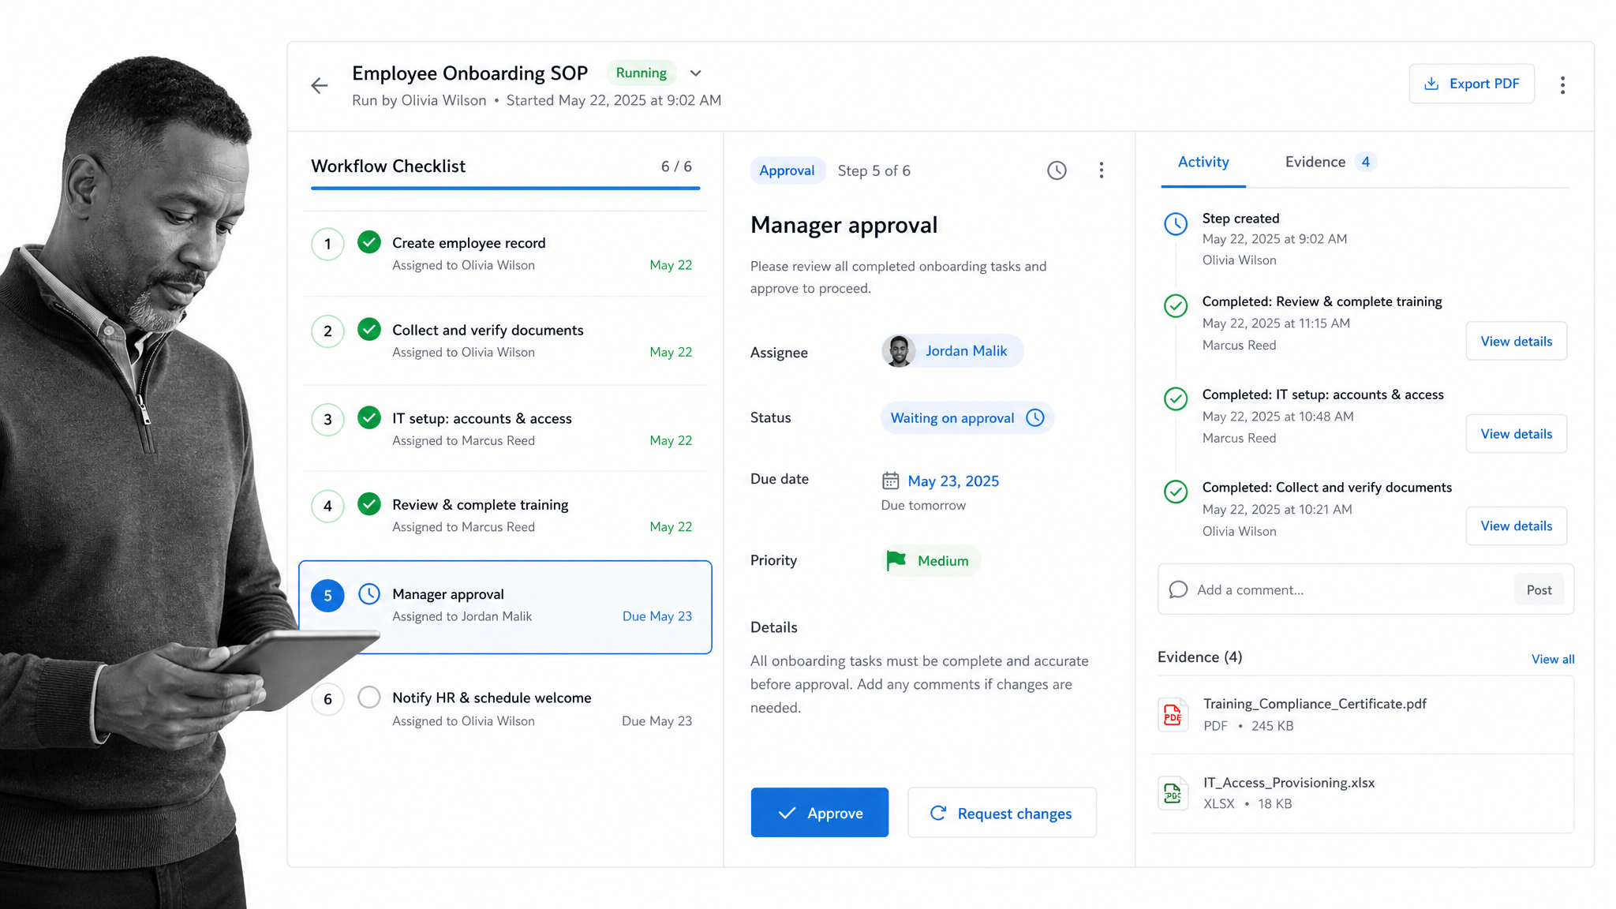Viewport: 1616px width, 909px height.
Task: Click View all evidence link
Action: point(1552,659)
